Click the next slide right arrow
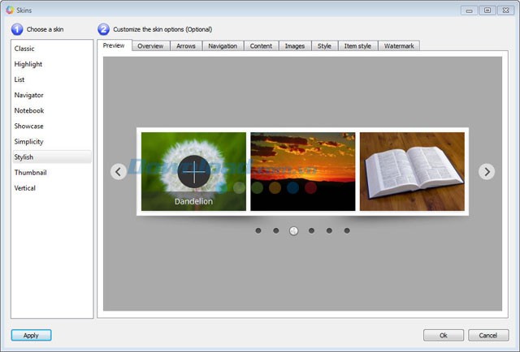Image resolution: width=520 pixels, height=352 pixels. pos(486,171)
